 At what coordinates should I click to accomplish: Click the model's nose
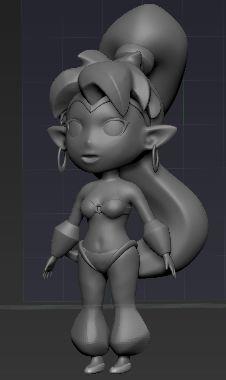[88, 141]
